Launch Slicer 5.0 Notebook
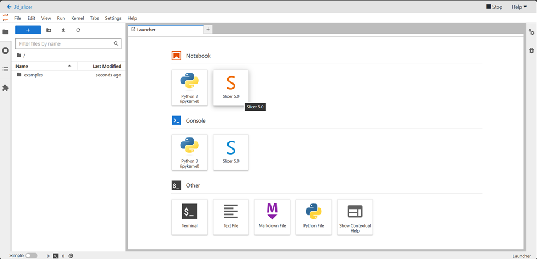Image resolution: width=537 pixels, height=259 pixels. [x=231, y=87]
